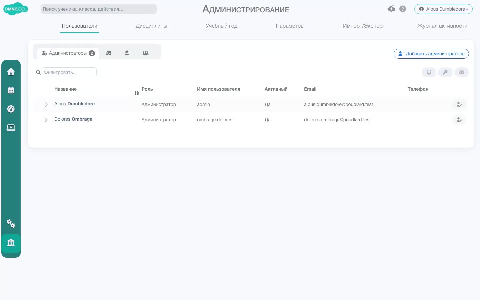Edit user Dolores Ombrage via row icon
Screen dimensions: 480x300
pyautogui.click(x=459, y=120)
